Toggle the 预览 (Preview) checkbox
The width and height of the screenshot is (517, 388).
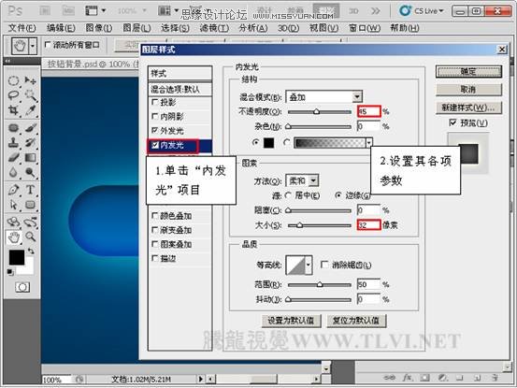[453, 122]
